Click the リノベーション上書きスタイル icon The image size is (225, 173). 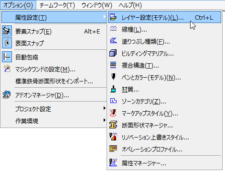click(x=113, y=137)
